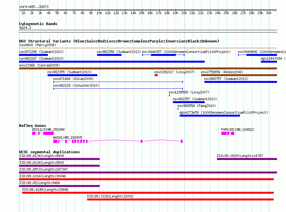Screen dimensions: 286x212
Task: Click the DGV Structural Variants track title
Action: coord(119,41)
